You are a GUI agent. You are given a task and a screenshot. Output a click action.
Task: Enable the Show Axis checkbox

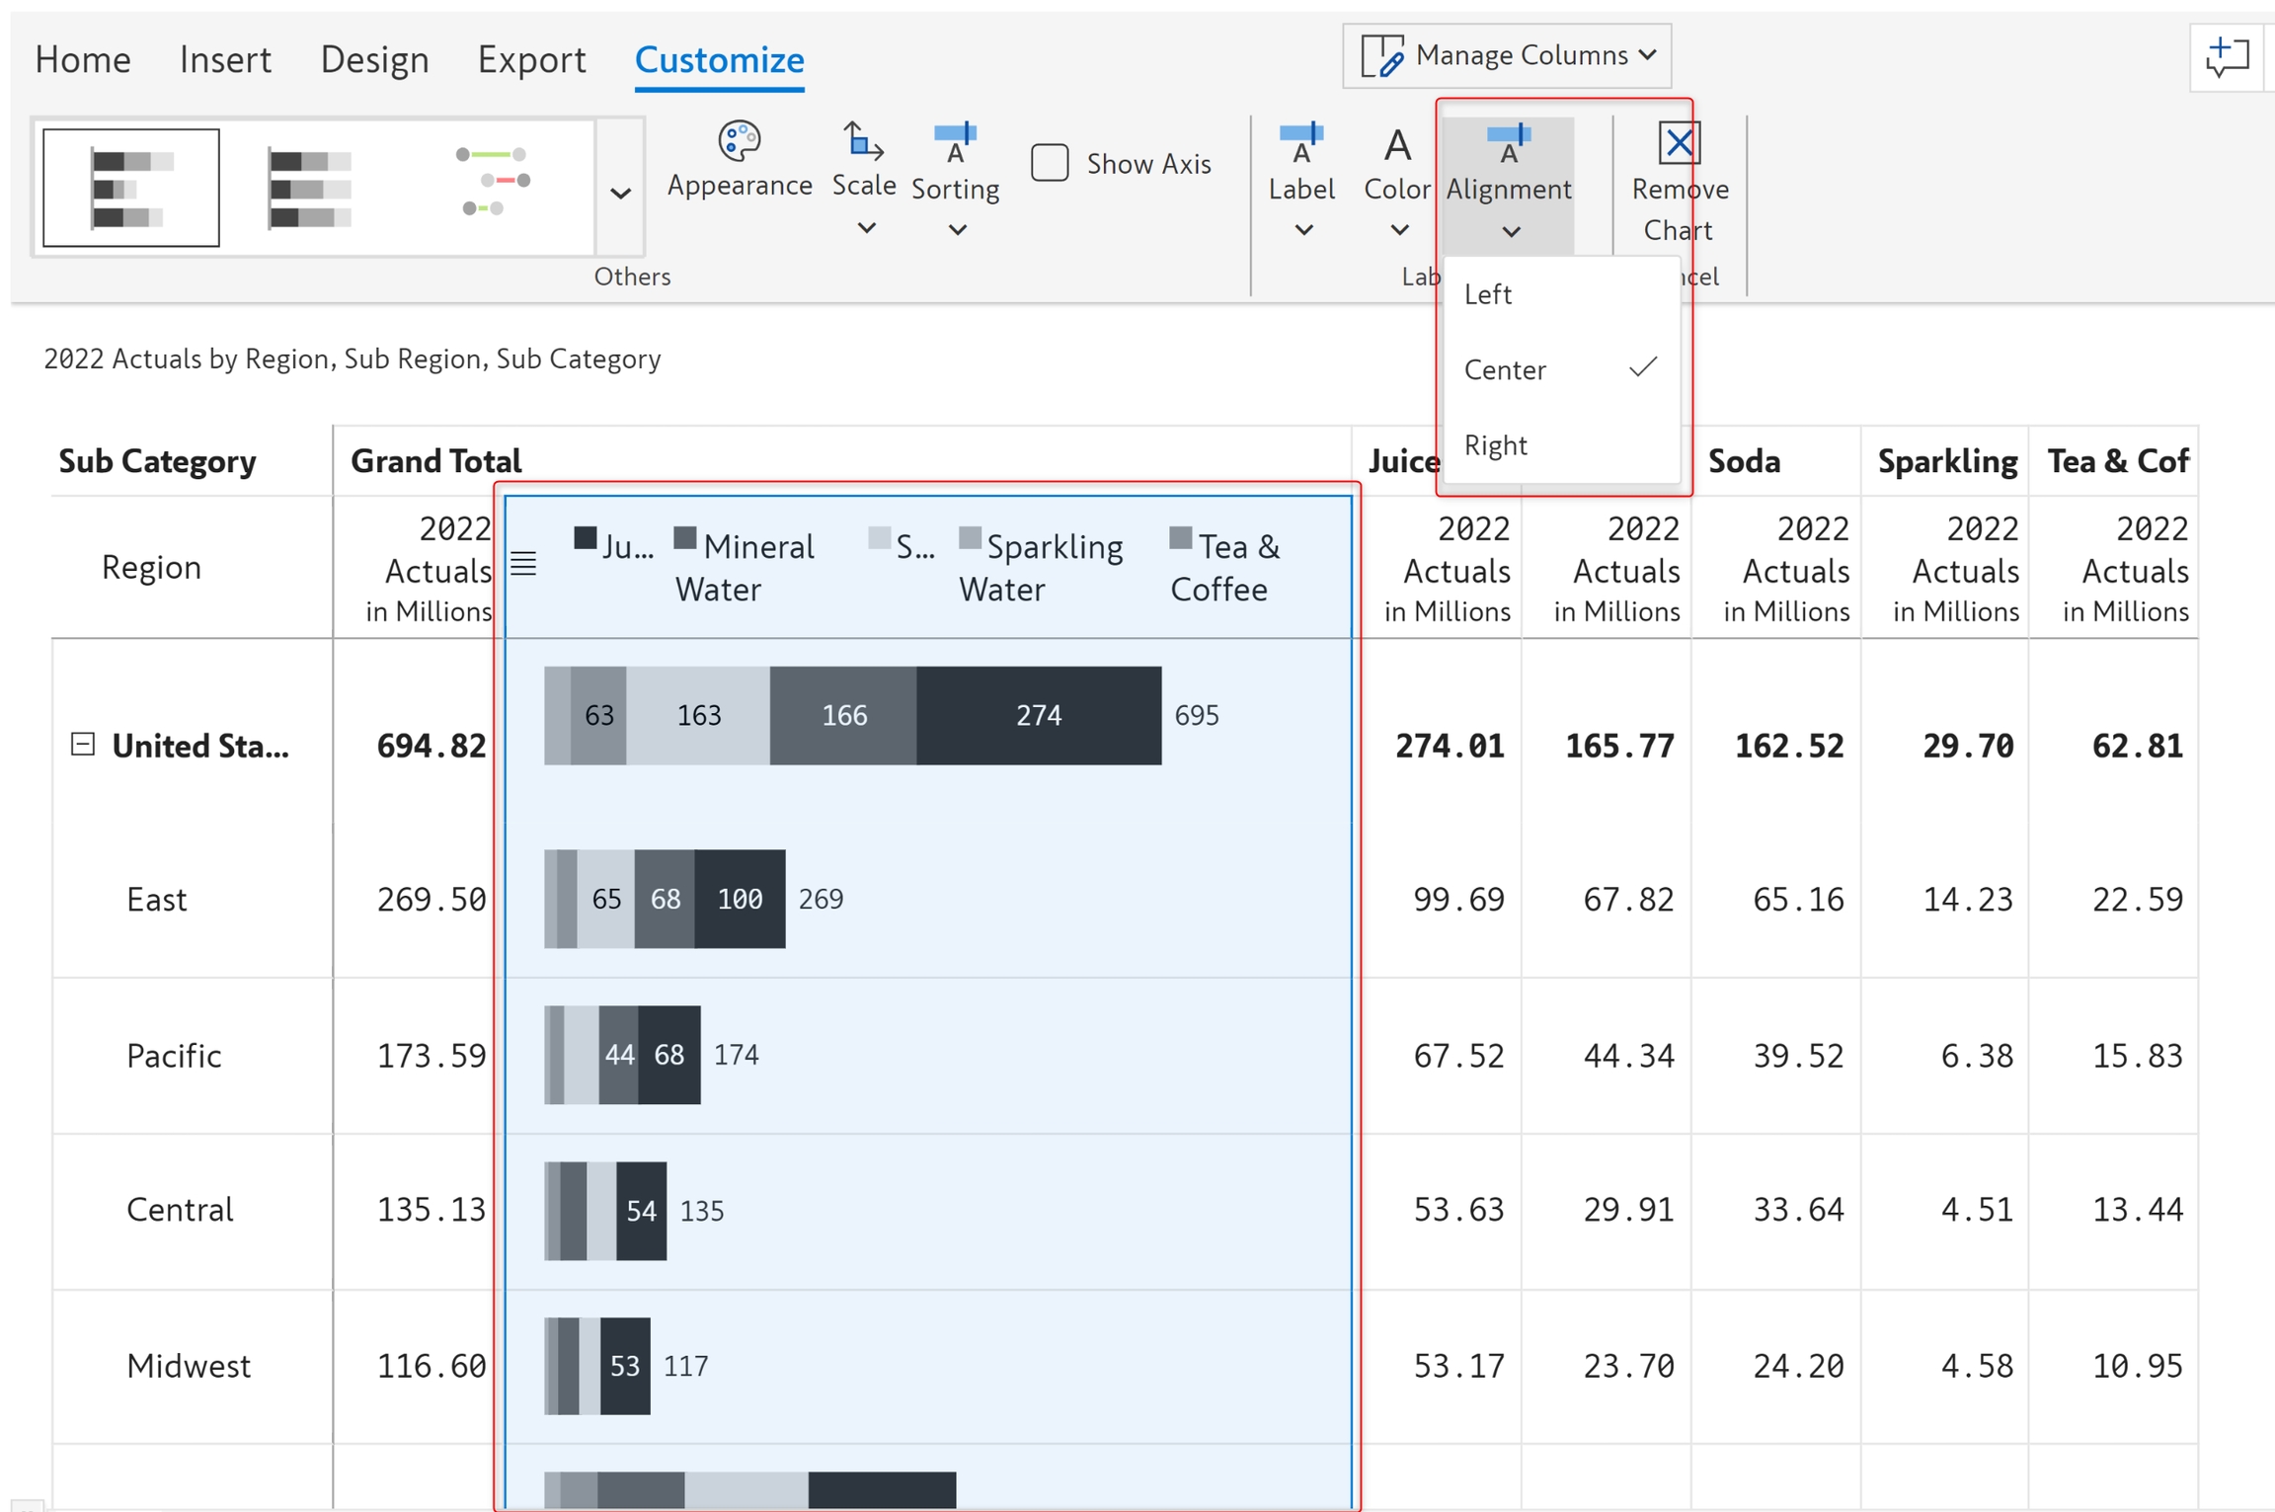point(1050,163)
